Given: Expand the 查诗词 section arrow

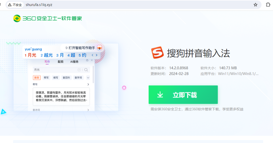Looking at the screenshot, I should point(88,110).
